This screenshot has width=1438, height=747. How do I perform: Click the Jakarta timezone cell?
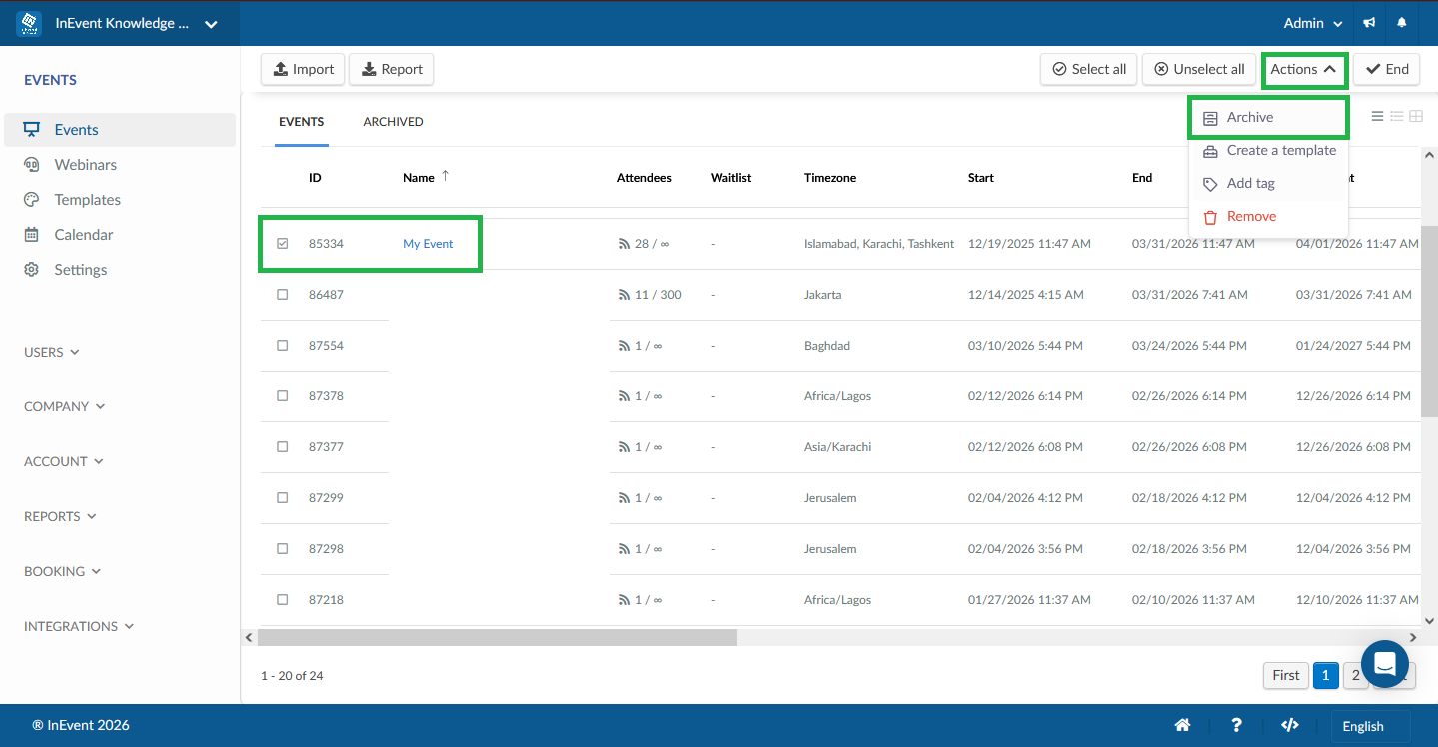[x=822, y=295]
